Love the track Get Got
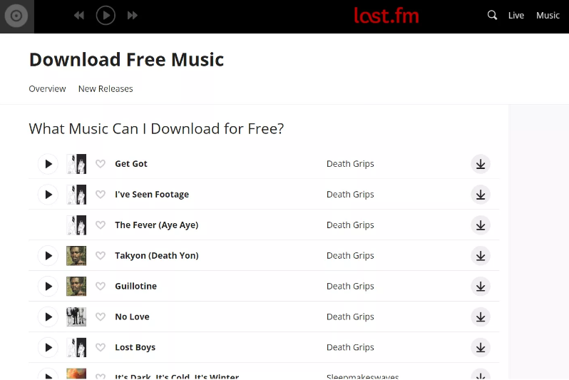Image resolution: width=569 pixels, height=380 pixels. coord(101,164)
